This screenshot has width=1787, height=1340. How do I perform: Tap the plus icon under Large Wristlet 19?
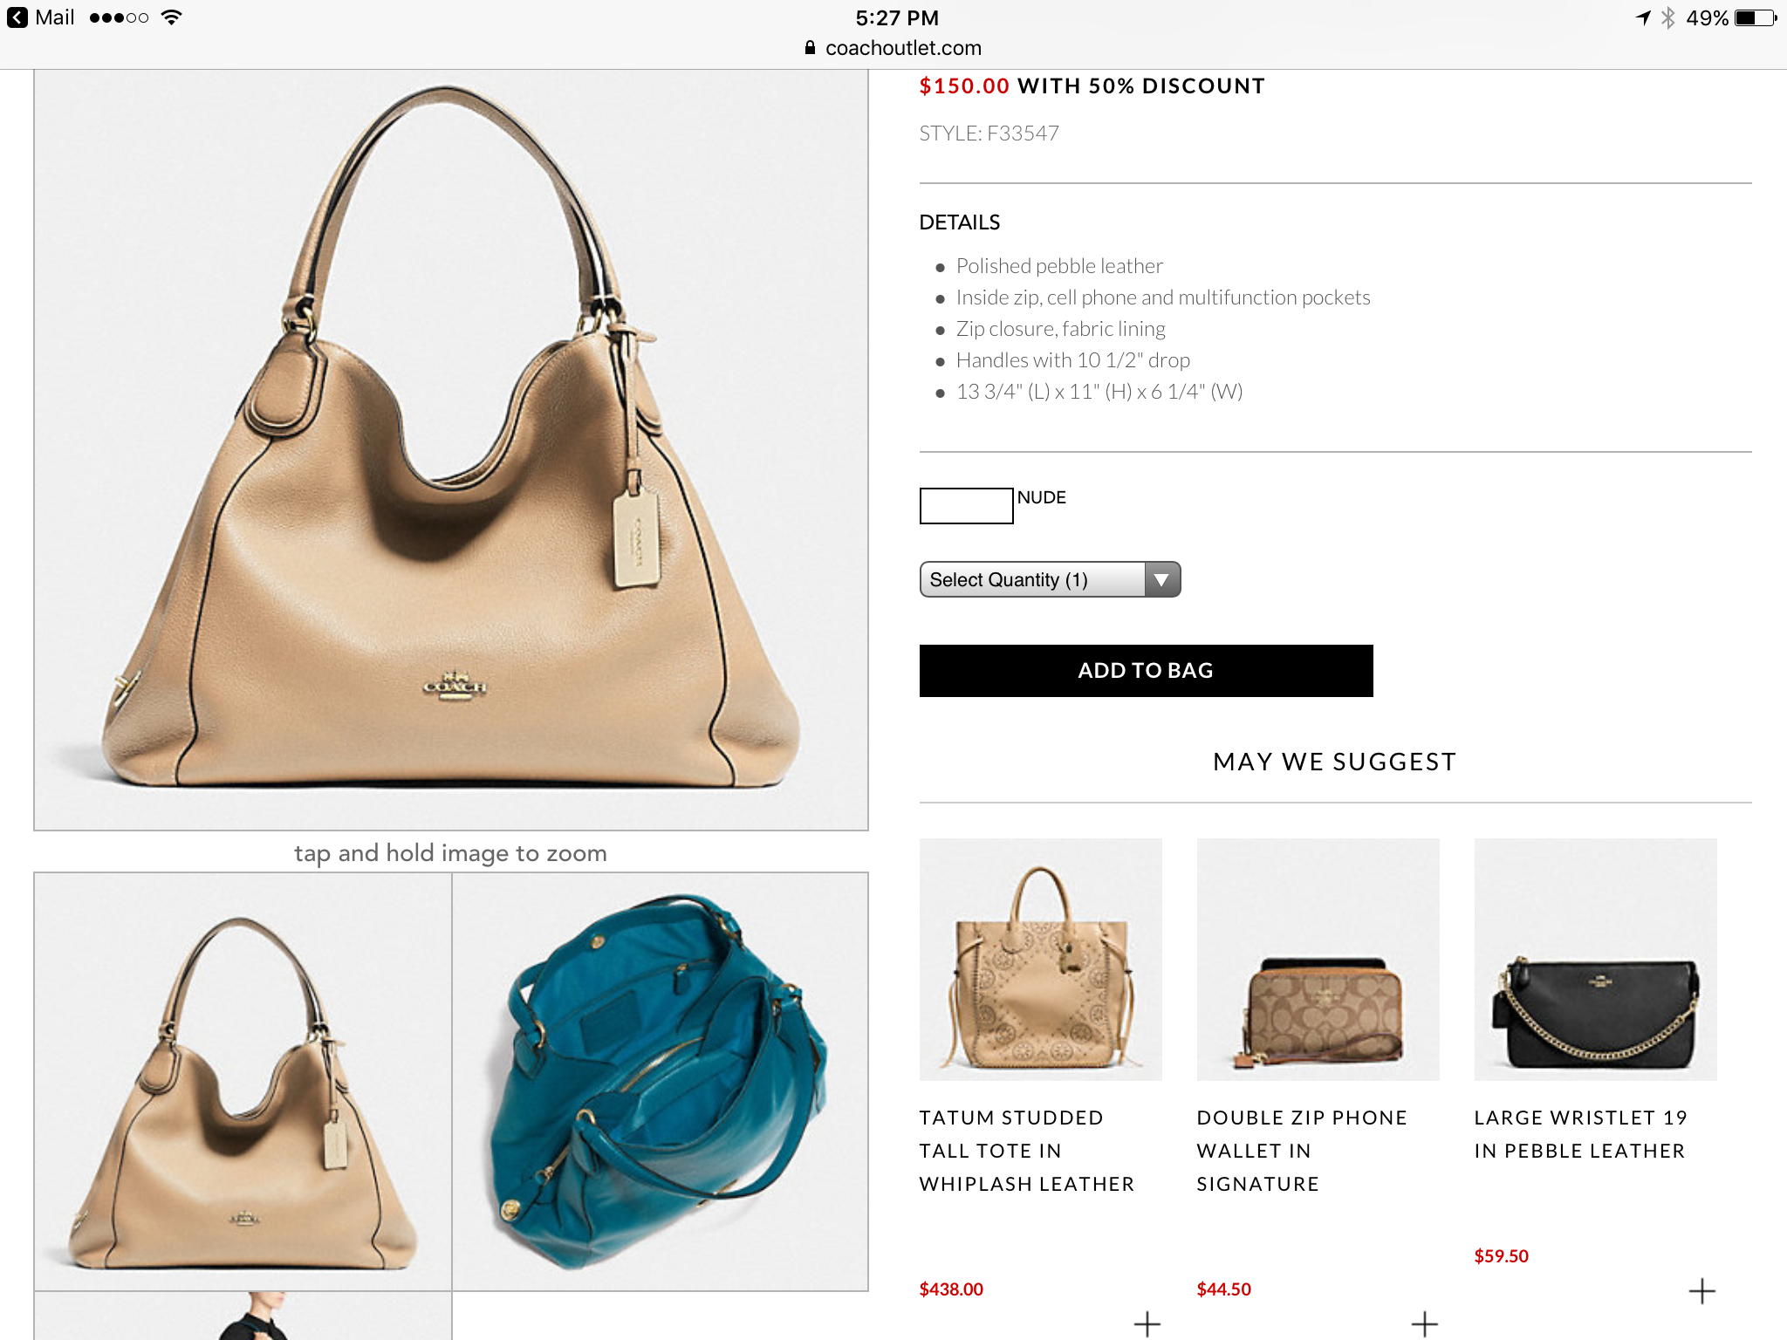pyautogui.click(x=1701, y=1291)
